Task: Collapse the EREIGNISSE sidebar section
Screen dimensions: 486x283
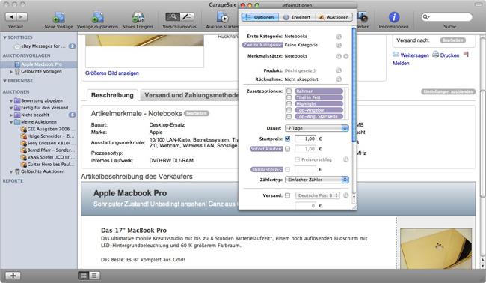Action: point(4,81)
